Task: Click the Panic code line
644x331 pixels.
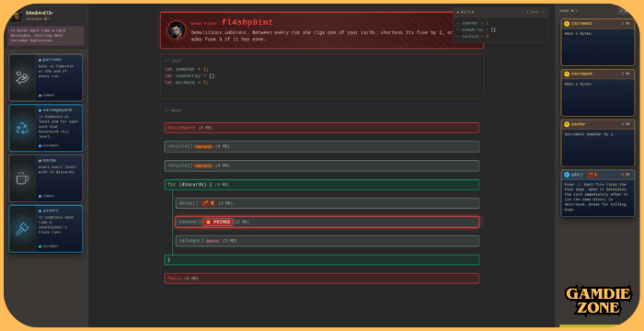Action: pyautogui.click(x=322, y=279)
